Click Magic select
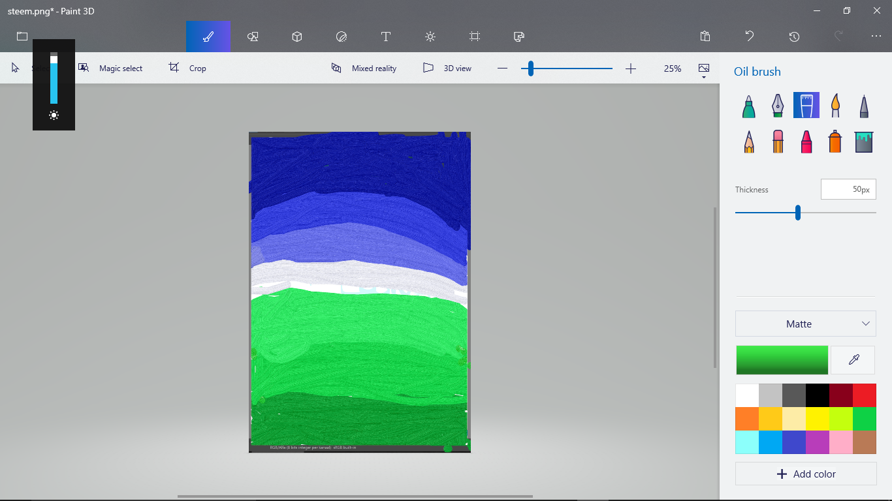The width and height of the screenshot is (892, 501). pos(110,68)
